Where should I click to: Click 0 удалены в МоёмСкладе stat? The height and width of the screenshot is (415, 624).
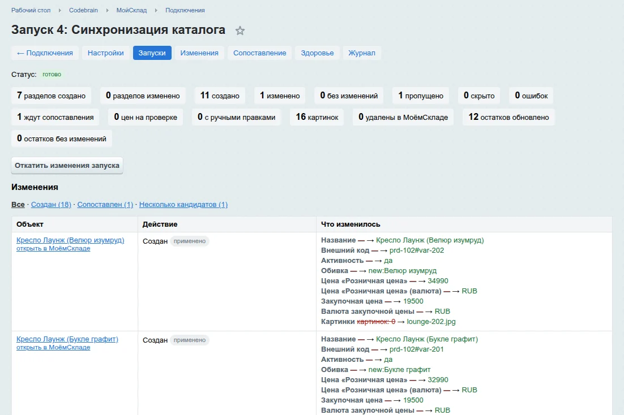coord(403,117)
